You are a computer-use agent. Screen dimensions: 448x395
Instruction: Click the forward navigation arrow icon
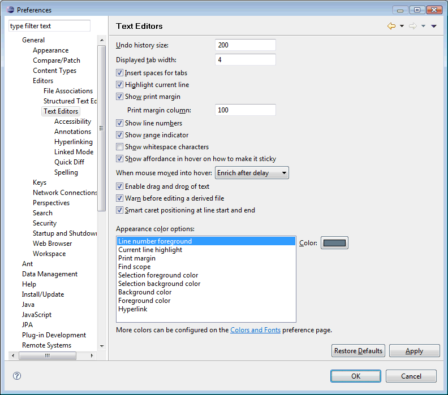pyautogui.click(x=412, y=26)
